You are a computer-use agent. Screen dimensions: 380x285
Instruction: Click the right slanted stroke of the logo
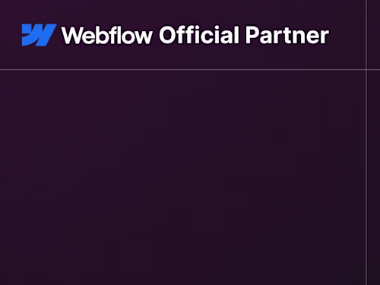[49, 35]
